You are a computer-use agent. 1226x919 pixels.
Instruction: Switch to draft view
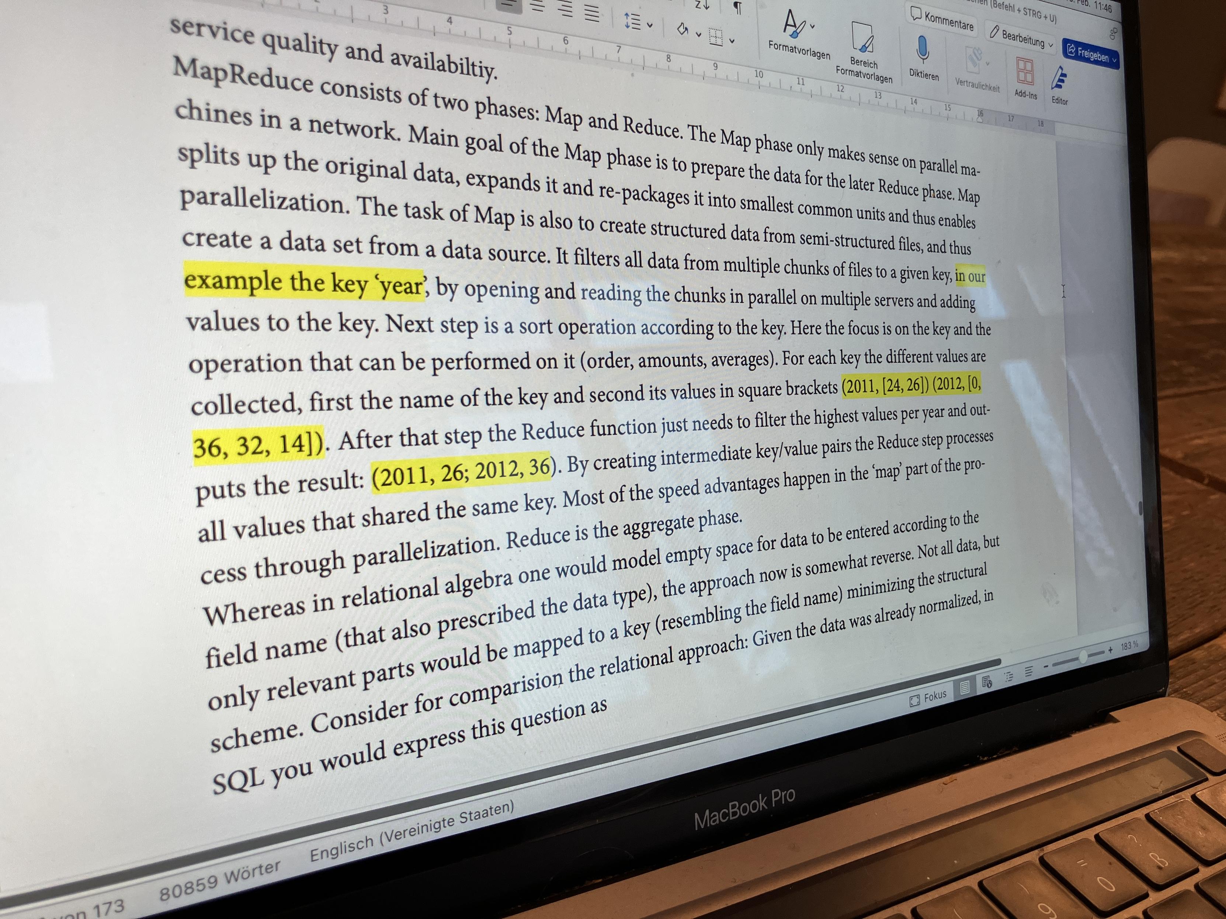(1029, 671)
